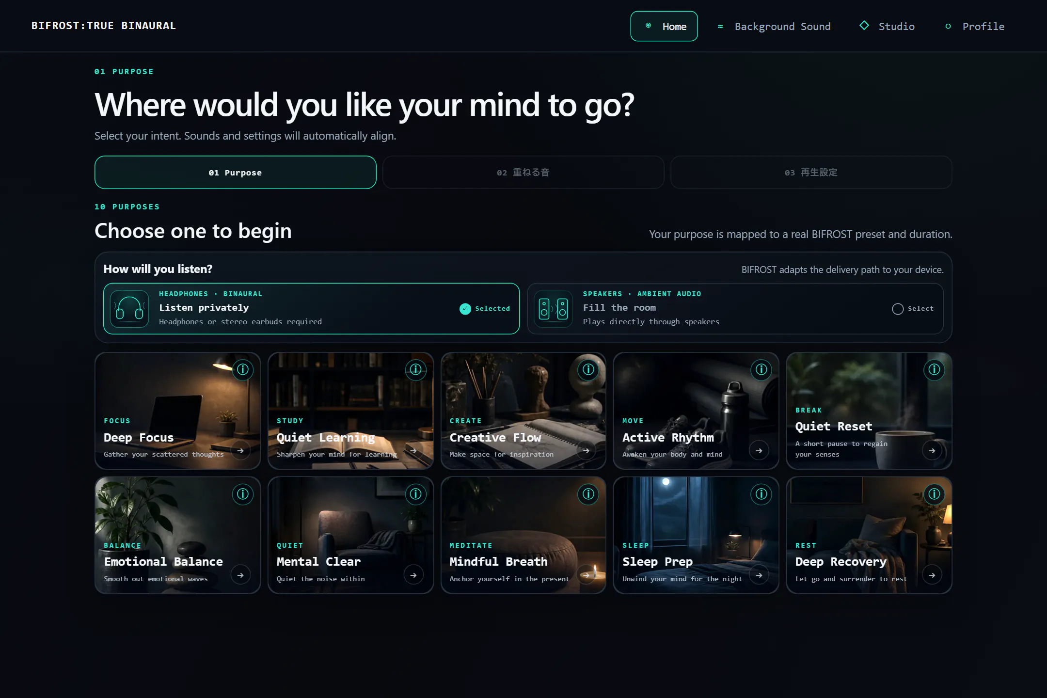Select the Creative Flow purpose card
Image resolution: width=1047 pixels, height=698 pixels.
[523, 411]
